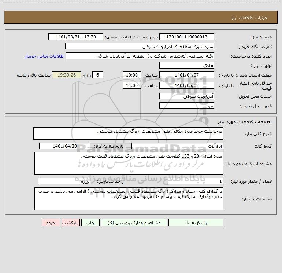The width and height of the screenshot is (282, 273).
Task: Click the remaining days field showing 6
Action: [x=98, y=75]
